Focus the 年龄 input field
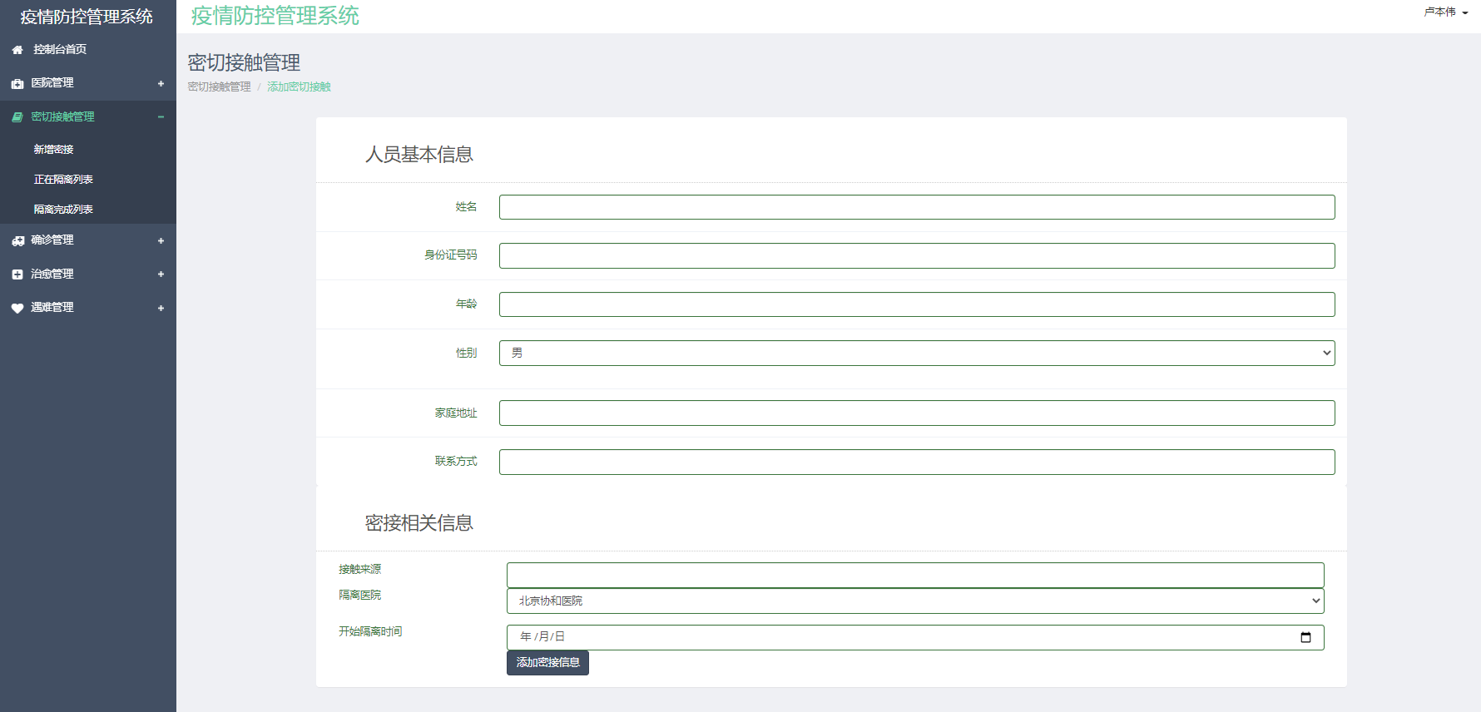The height and width of the screenshot is (712, 1481). [x=917, y=304]
